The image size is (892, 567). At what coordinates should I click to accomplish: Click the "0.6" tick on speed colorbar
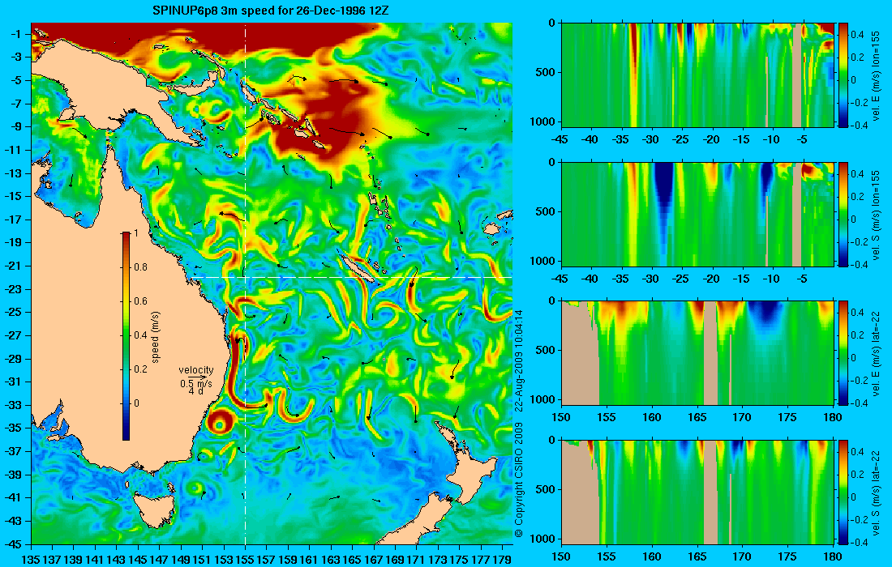pos(140,301)
